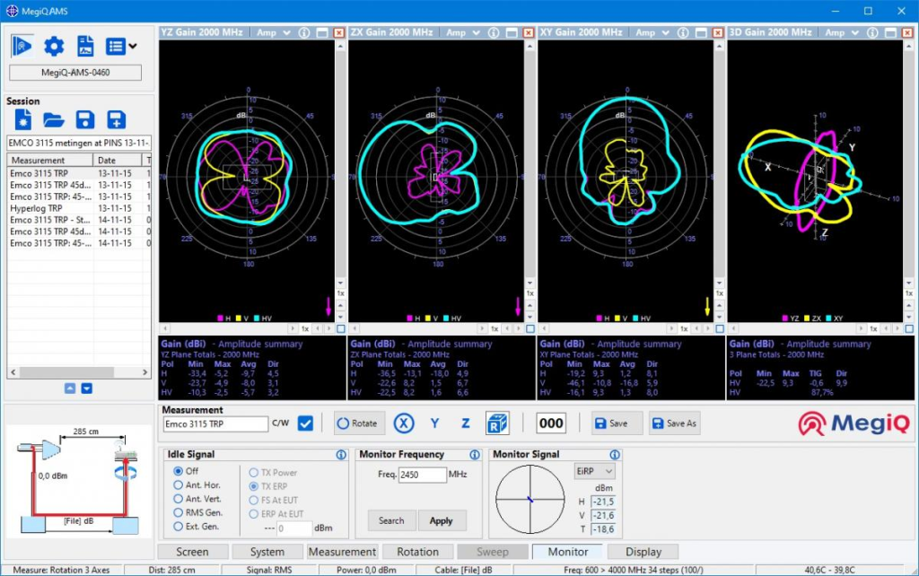Open the settings gear icon

(x=54, y=47)
